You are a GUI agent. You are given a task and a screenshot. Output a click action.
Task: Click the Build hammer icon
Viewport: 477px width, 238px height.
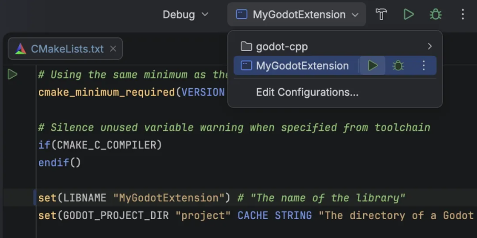[x=381, y=15]
